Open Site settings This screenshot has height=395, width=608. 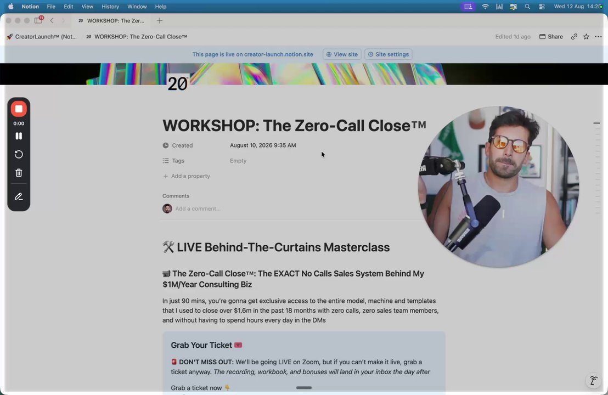388,54
